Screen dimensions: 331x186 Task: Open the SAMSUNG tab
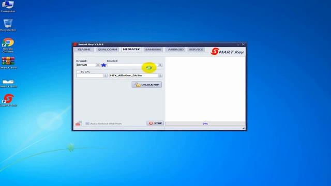click(154, 50)
